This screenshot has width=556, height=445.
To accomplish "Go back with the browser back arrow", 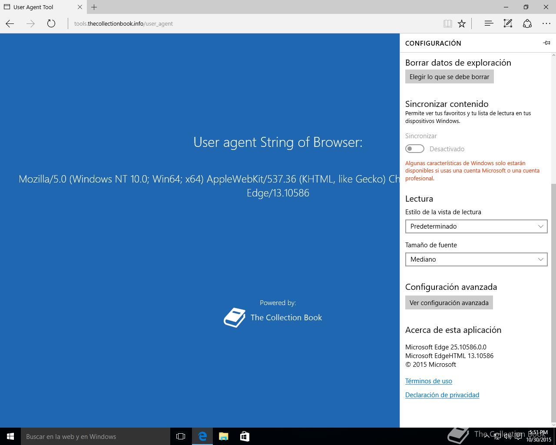I will point(10,23).
